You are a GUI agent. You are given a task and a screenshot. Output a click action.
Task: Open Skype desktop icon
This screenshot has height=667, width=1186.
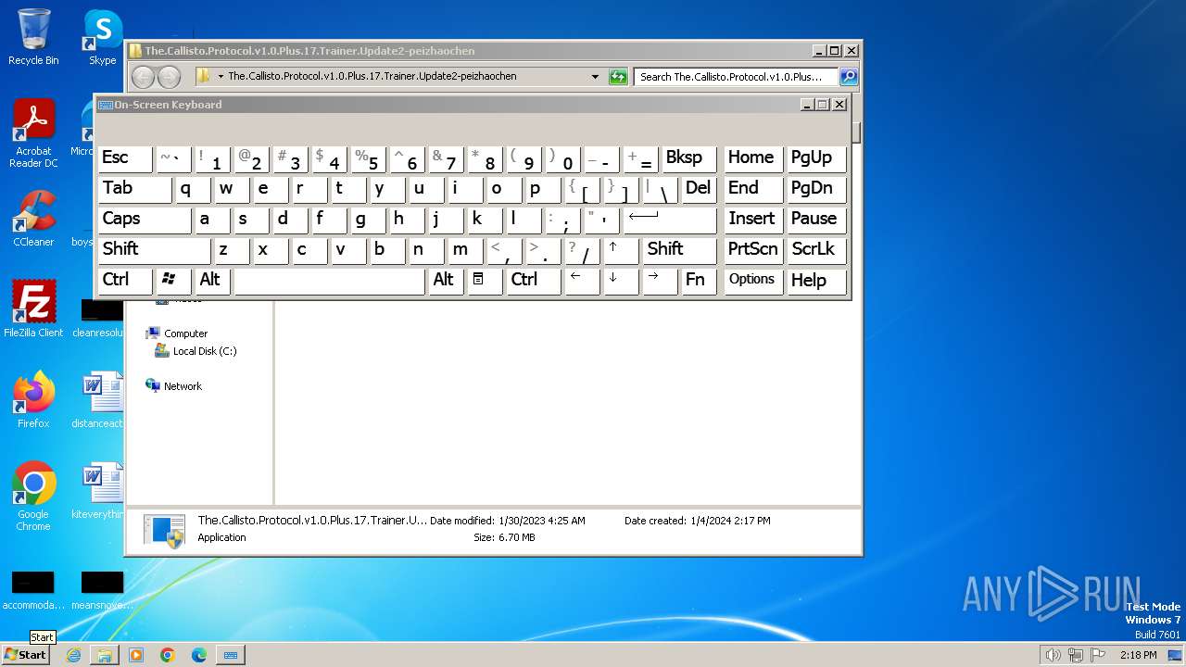coord(102,37)
